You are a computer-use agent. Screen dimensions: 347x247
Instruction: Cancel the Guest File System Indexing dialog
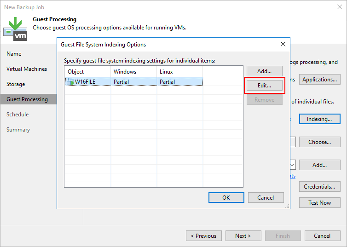266,197
